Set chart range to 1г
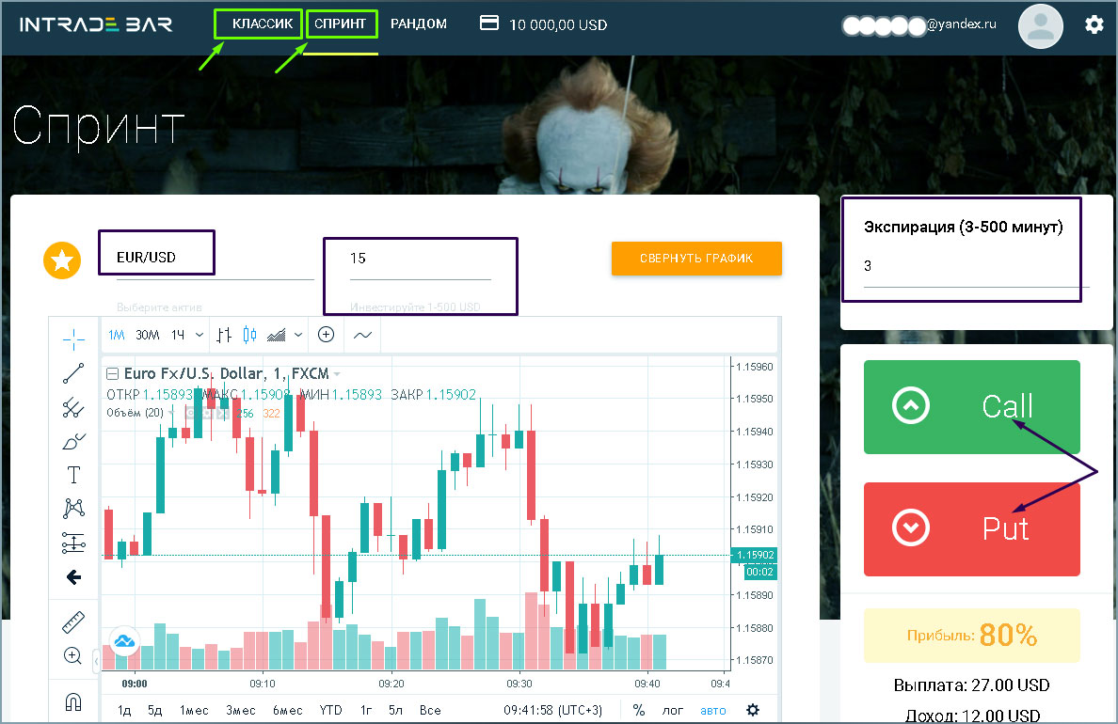The image size is (1118, 724). [366, 711]
